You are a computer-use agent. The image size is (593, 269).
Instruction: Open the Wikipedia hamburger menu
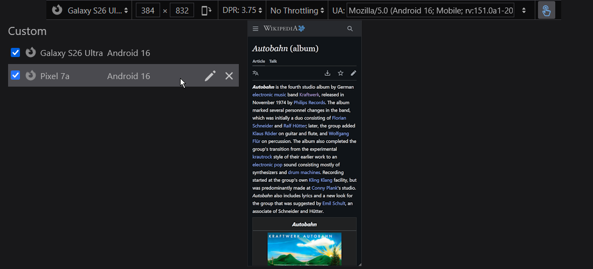coord(256,29)
